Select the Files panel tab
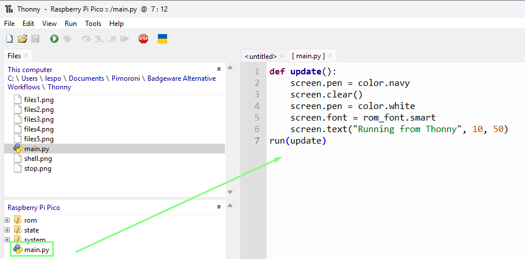Screen dimensions: 525x259 [x=14, y=56]
